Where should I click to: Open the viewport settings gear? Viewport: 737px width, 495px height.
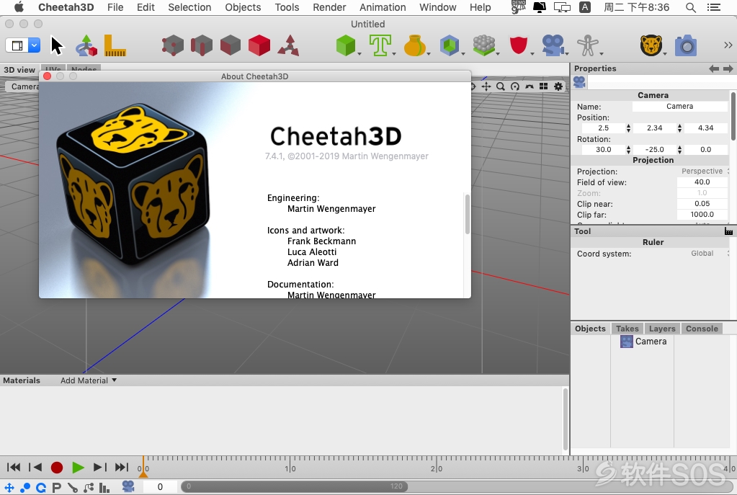(x=558, y=86)
